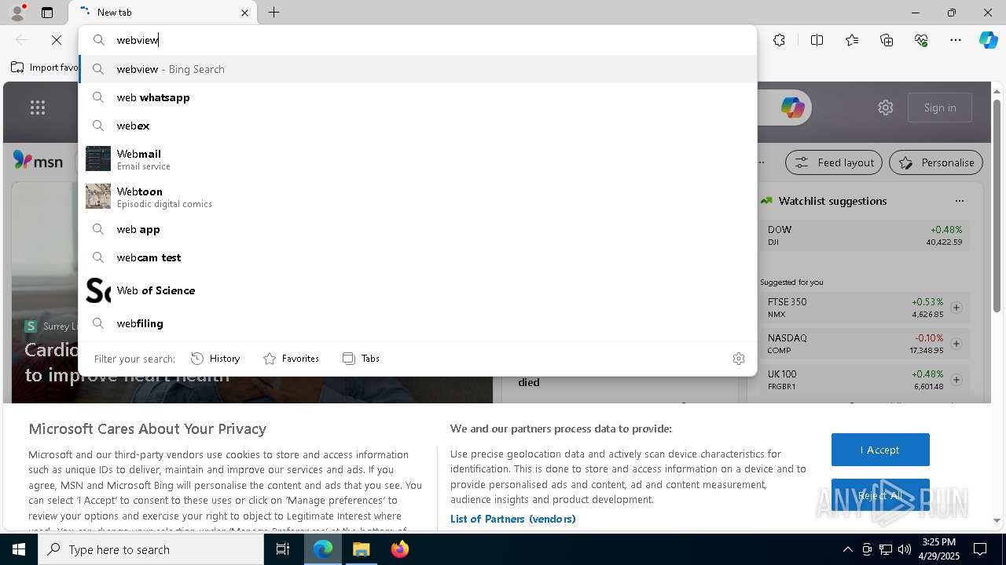Filter search by Tabs
This screenshot has height=565, width=1006.
click(x=362, y=359)
